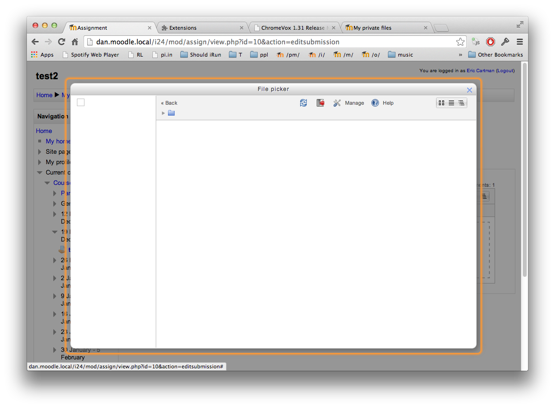Close the Extensions tab

(242, 28)
